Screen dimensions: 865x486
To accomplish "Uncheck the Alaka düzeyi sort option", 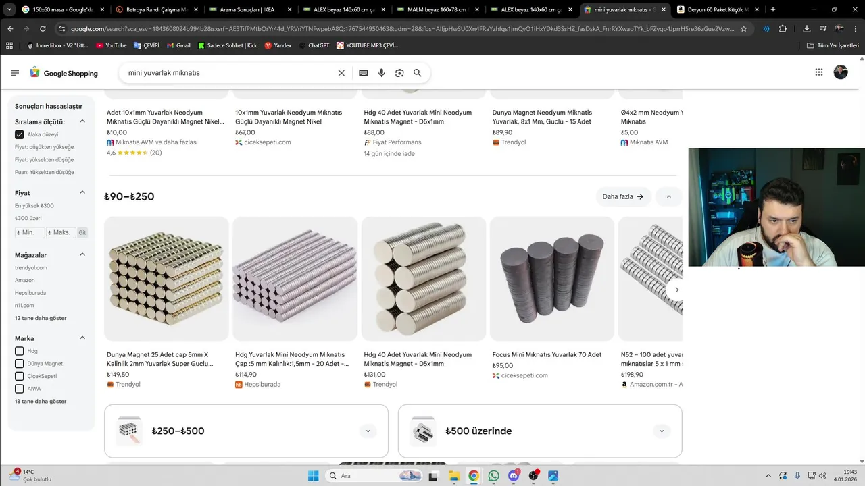I will click(20, 134).
